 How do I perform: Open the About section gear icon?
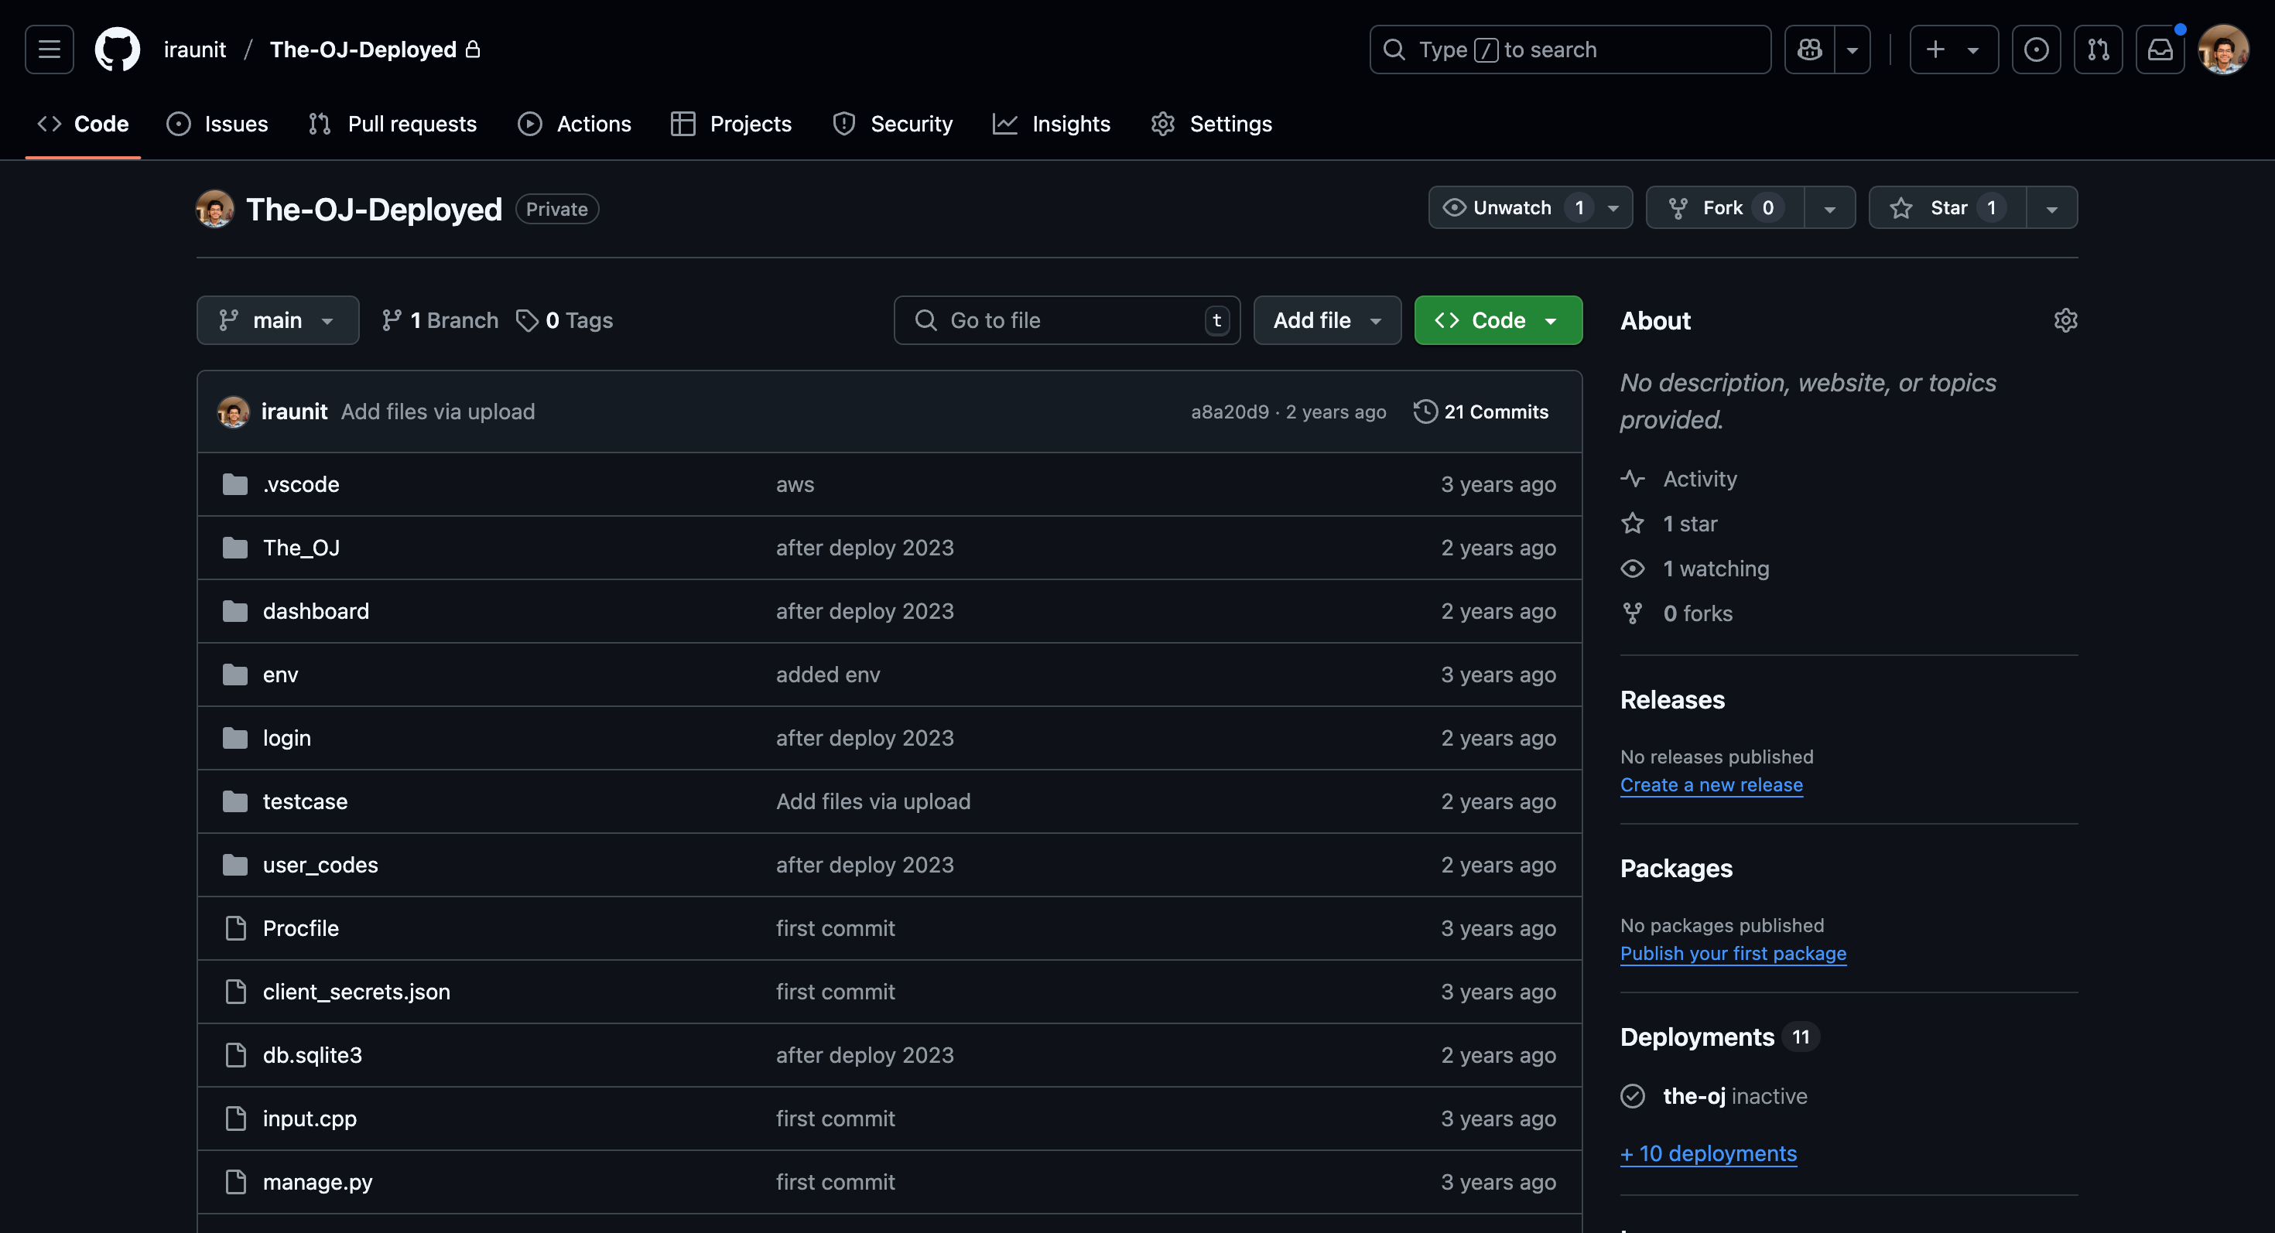[x=2065, y=320]
